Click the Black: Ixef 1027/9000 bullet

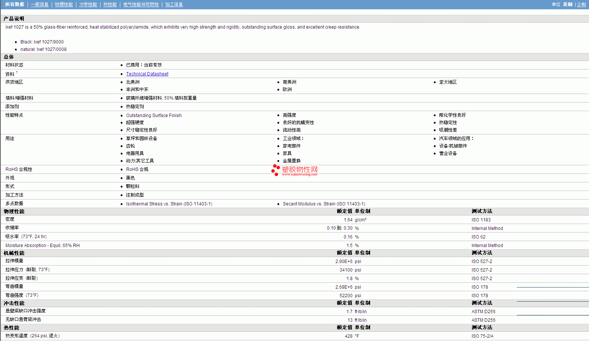42,42
